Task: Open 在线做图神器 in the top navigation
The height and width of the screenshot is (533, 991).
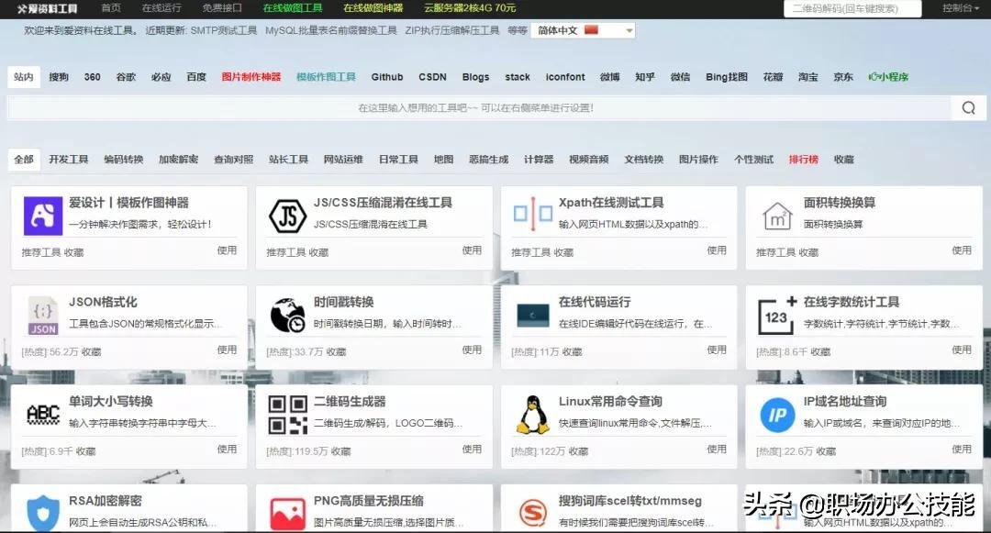Action: point(373,7)
